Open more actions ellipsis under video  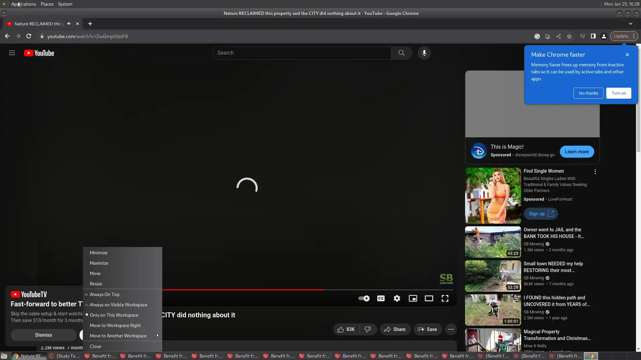pos(451,329)
